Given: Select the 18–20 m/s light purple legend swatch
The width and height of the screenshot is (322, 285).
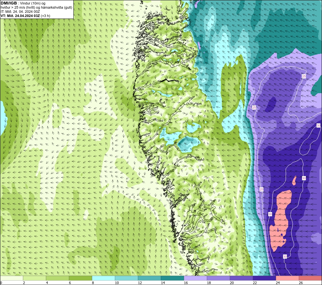Looking at the screenshot, I should [219, 278].
